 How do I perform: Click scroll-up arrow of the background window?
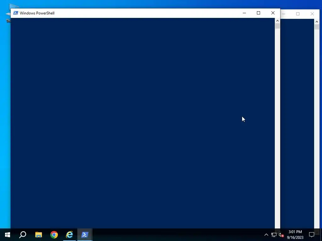tap(317, 22)
